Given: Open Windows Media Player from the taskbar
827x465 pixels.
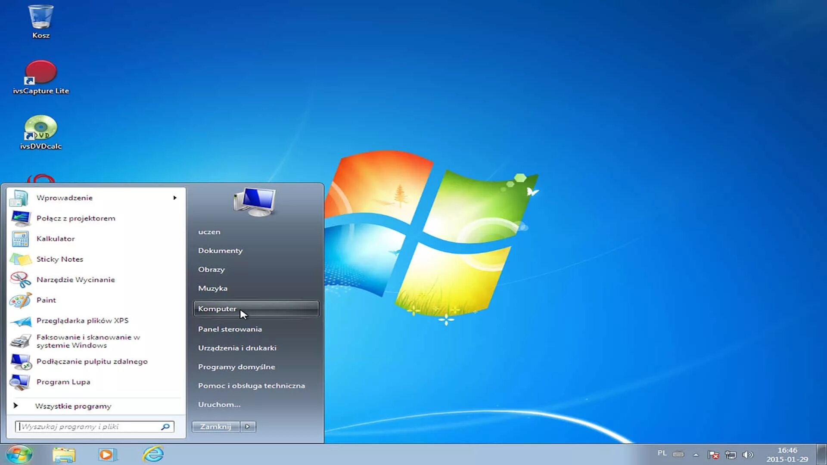Looking at the screenshot, I should 107,454.
